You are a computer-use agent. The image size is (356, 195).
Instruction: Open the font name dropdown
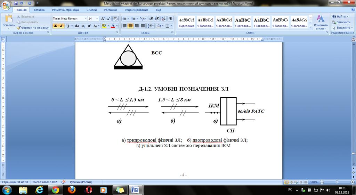pos(86,18)
